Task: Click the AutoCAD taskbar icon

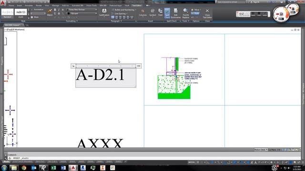Action: (x=73, y=168)
